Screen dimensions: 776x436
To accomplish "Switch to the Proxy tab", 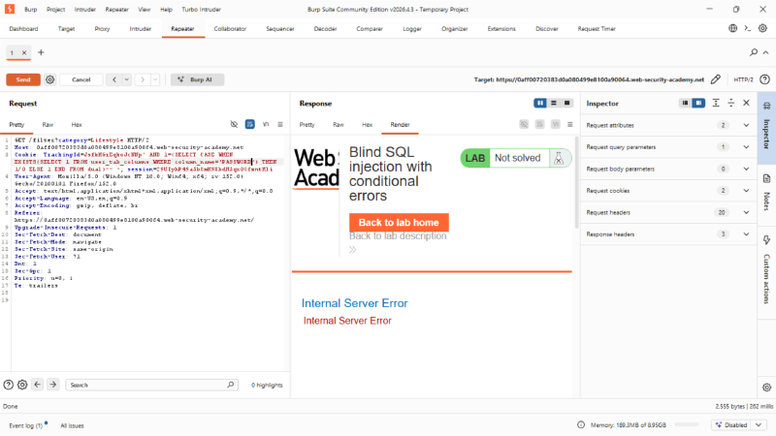I will click(x=102, y=29).
